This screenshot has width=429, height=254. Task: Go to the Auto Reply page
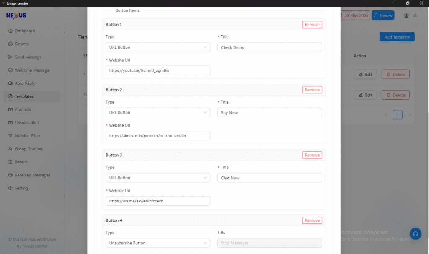coord(32,83)
